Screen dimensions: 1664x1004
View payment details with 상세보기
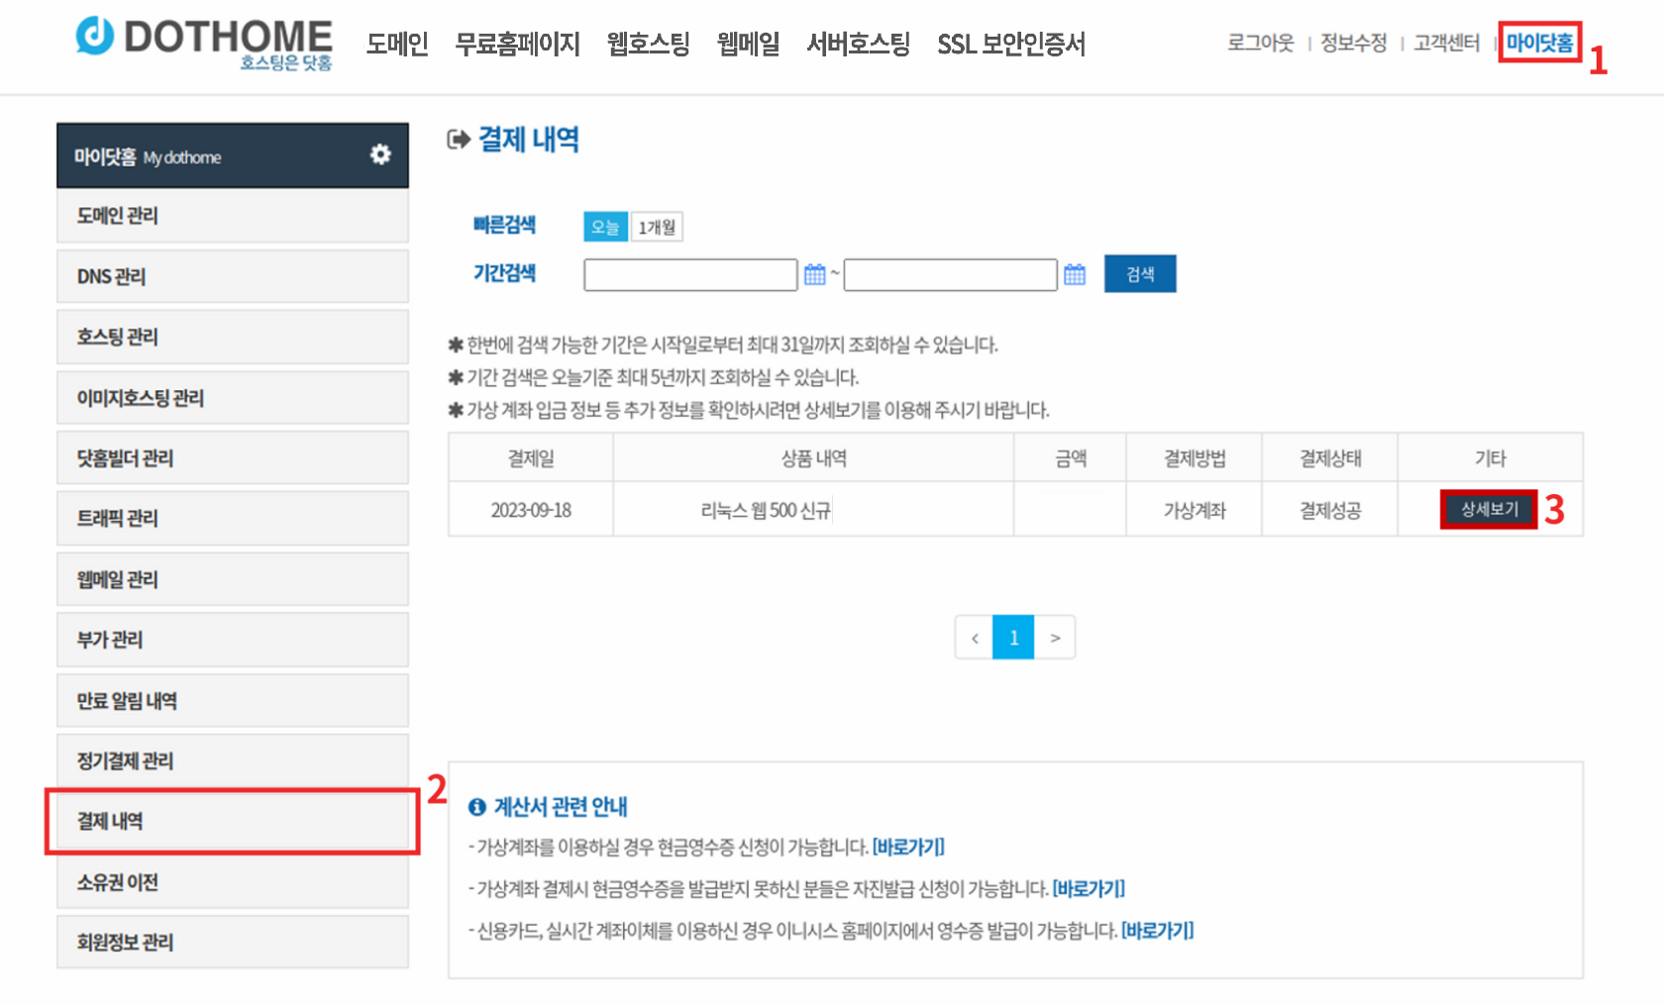tap(1489, 509)
